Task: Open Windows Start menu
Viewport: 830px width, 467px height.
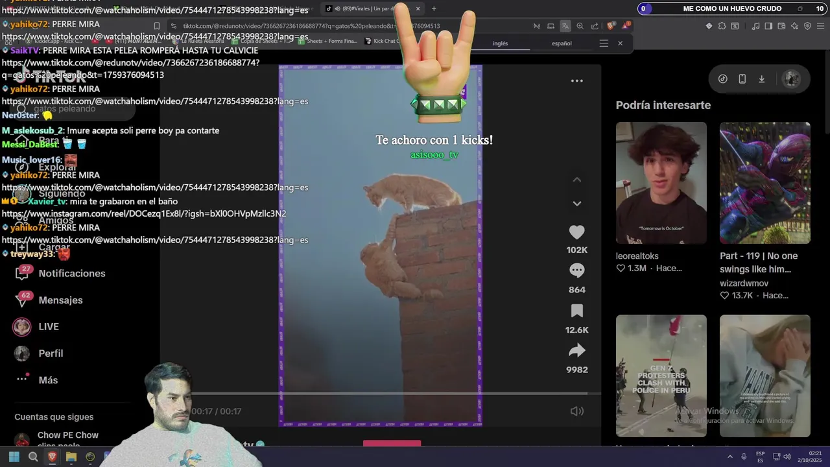Action: click(14, 457)
